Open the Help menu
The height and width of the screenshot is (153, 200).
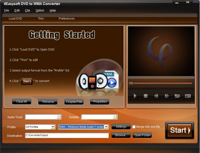[53, 10]
